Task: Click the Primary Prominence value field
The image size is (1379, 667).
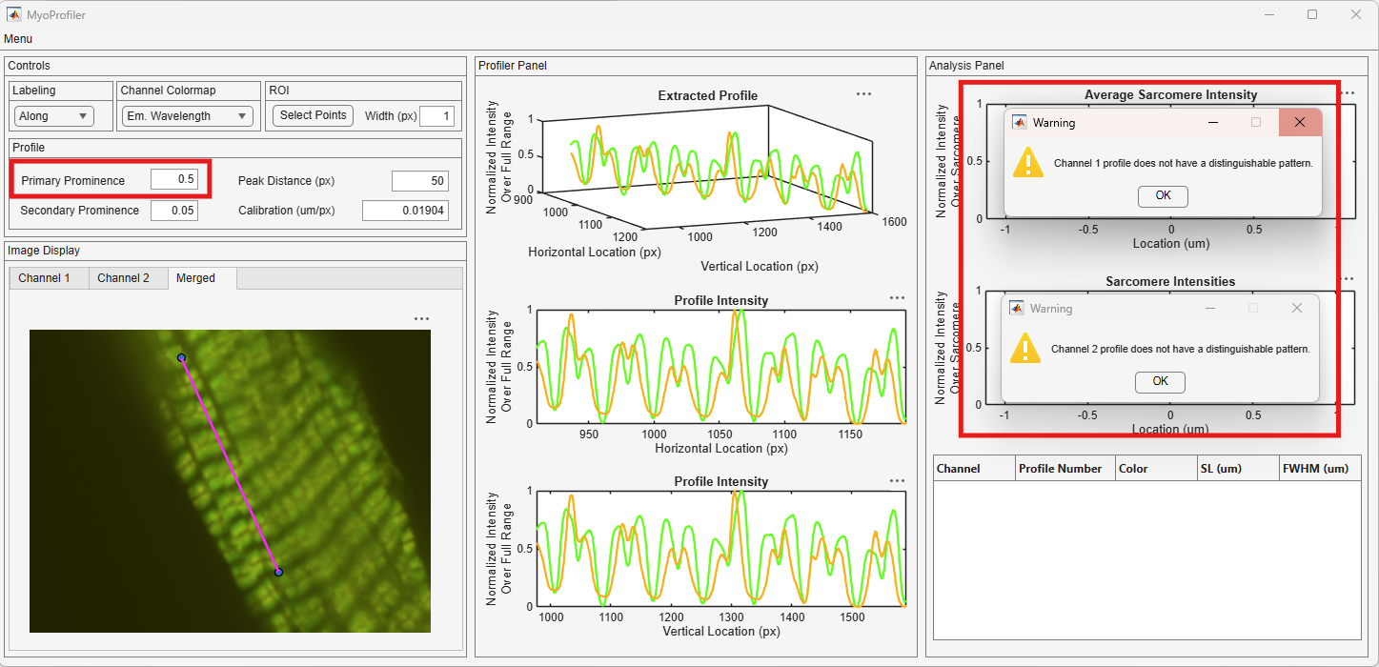Action: coord(174,180)
